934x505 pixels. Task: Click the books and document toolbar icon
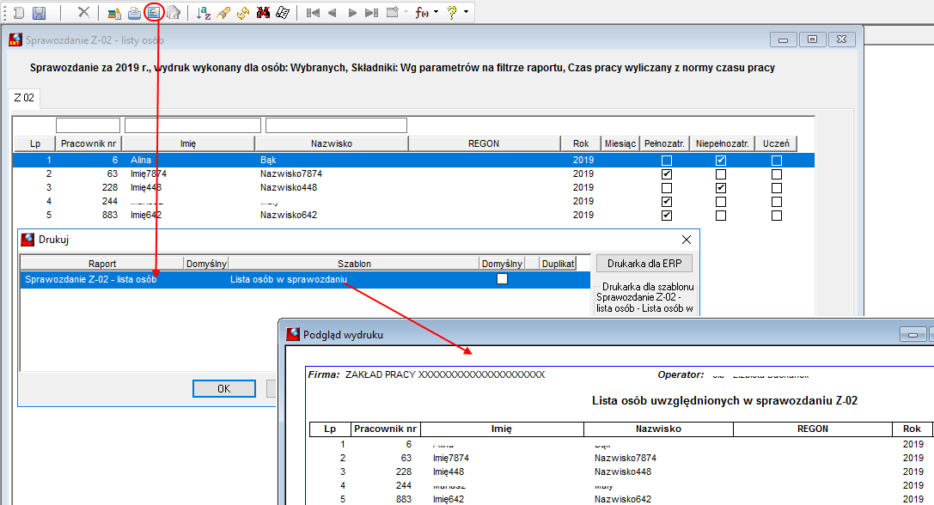[114, 13]
